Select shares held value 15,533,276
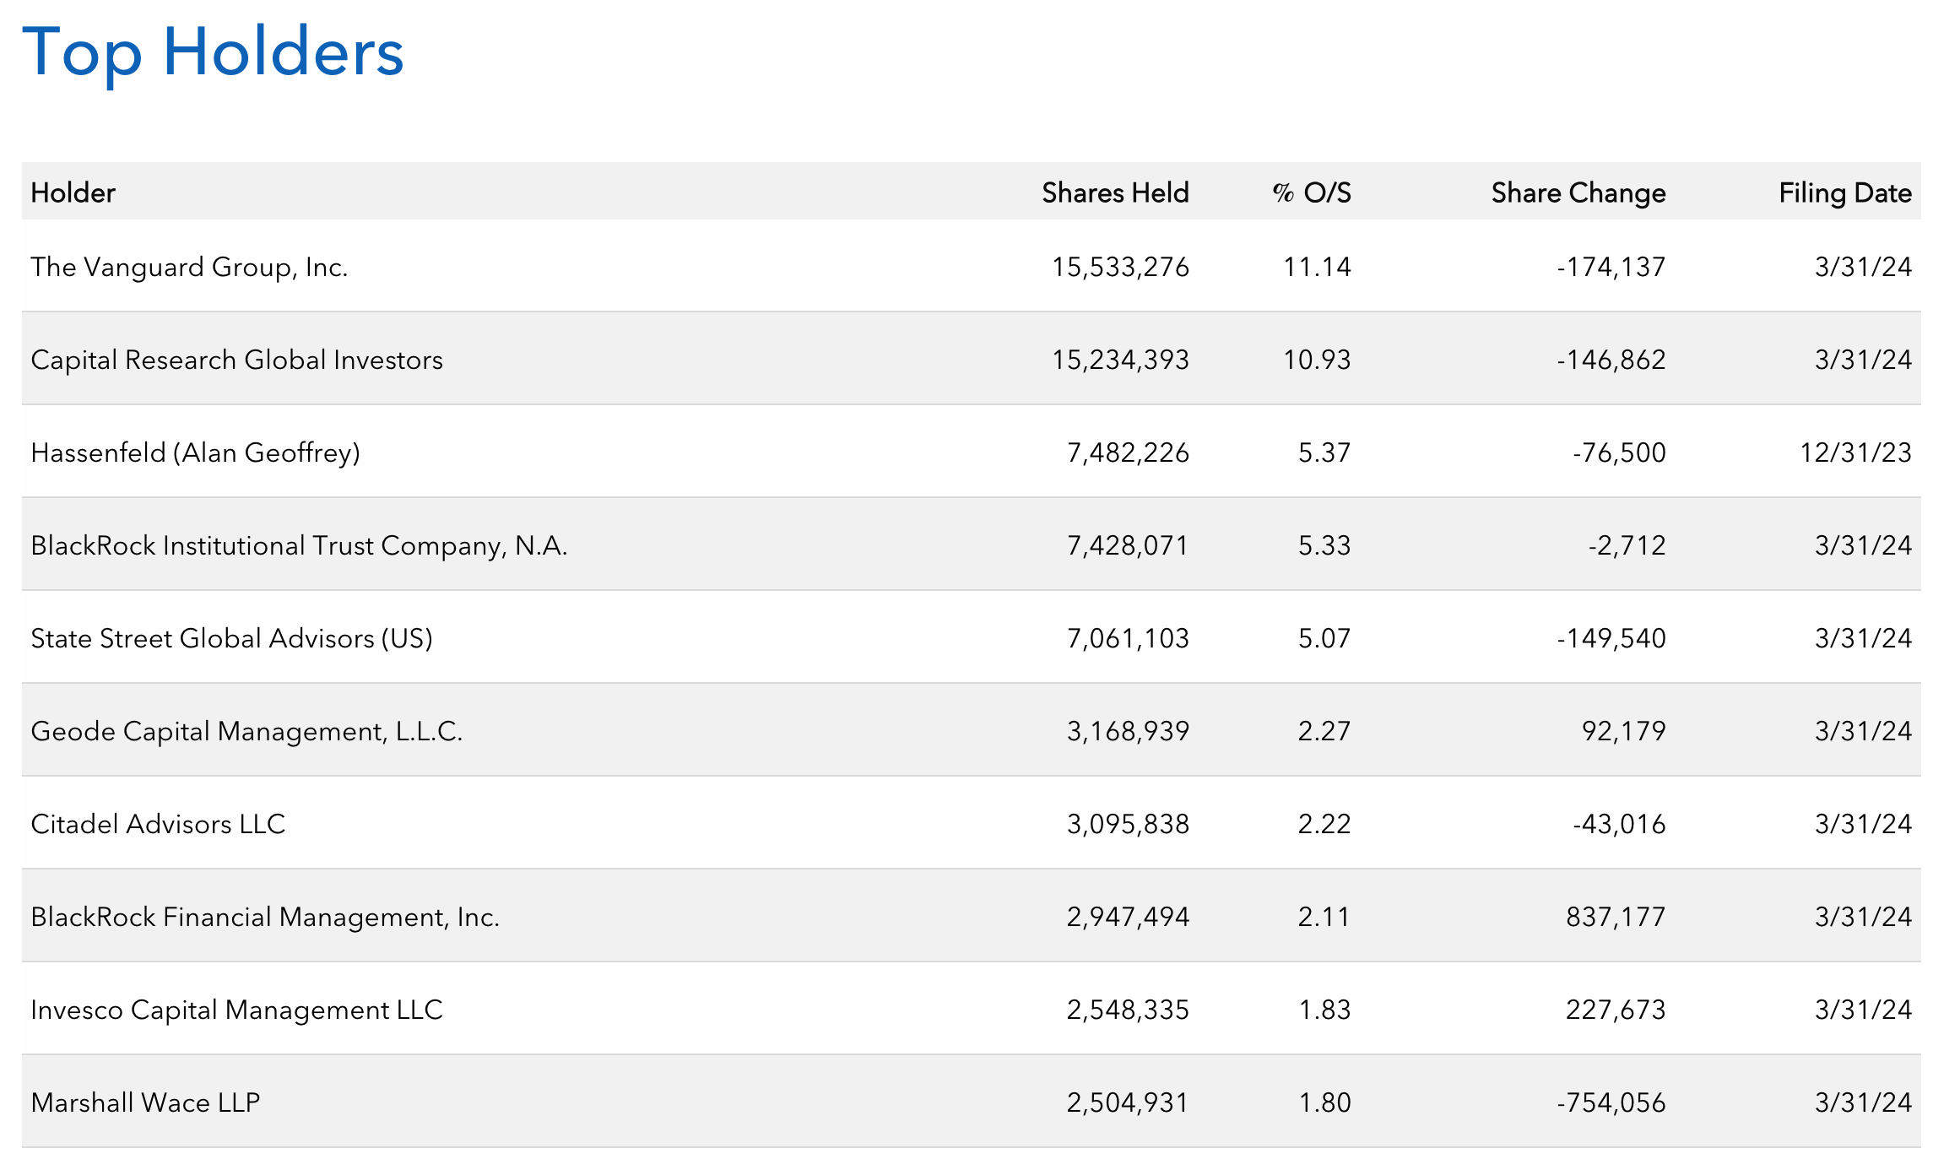This screenshot has height=1170, width=1933. [x=1120, y=267]
